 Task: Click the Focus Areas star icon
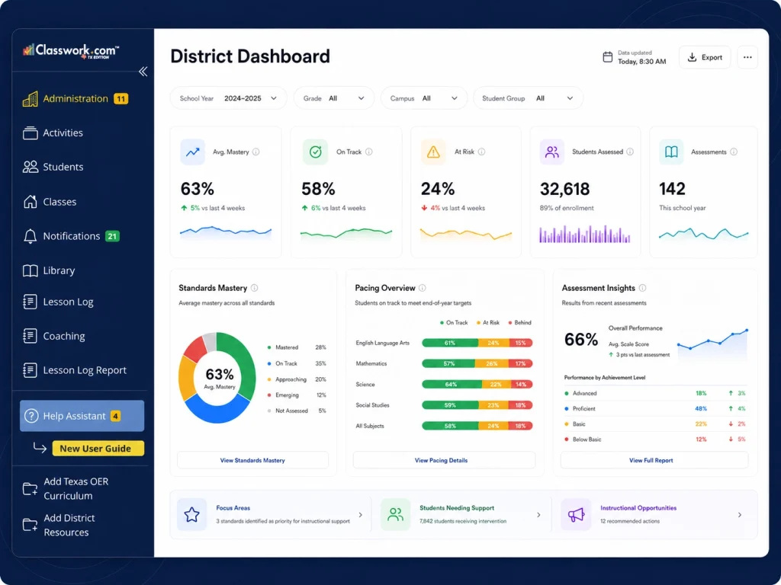tap(191, 514)
